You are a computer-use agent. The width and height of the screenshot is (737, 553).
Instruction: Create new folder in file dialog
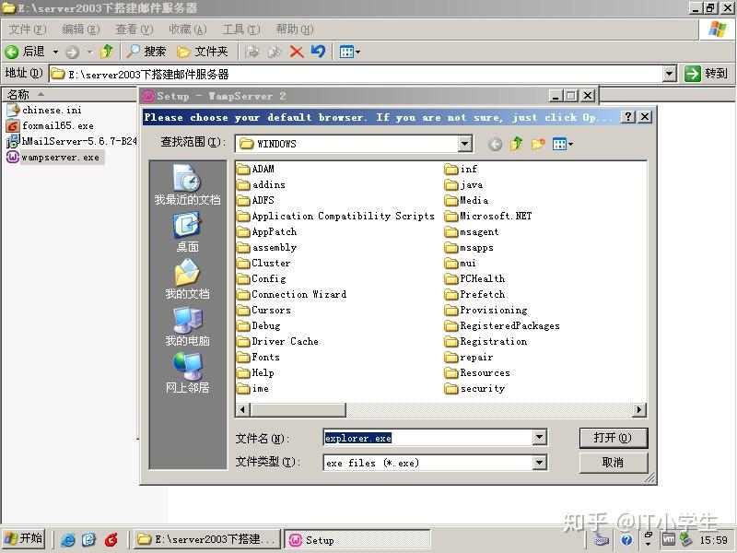point(538,144)
